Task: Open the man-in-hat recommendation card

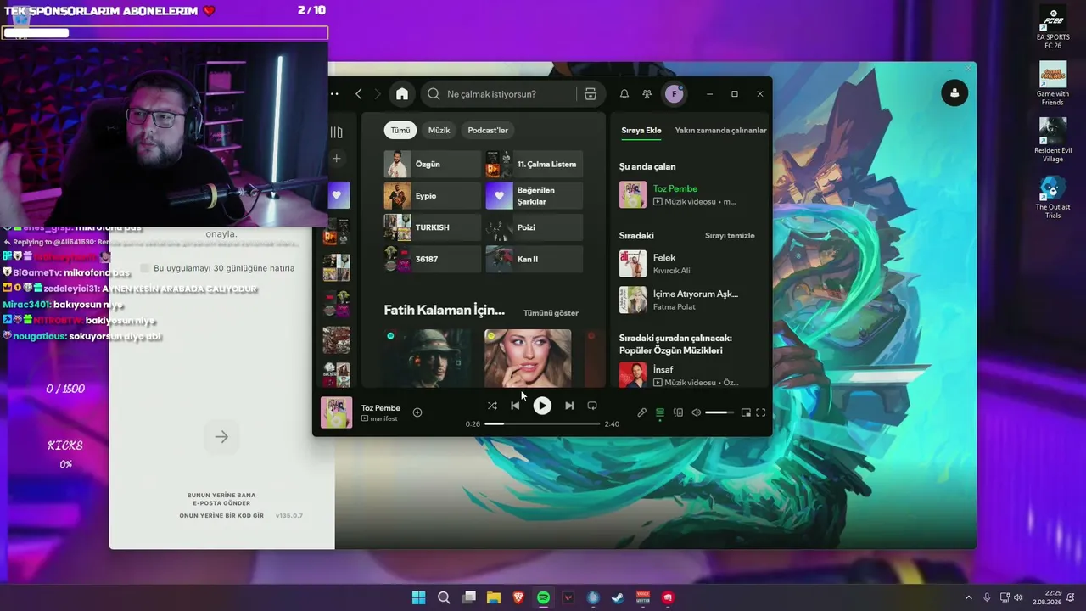Action: [427, 358]
